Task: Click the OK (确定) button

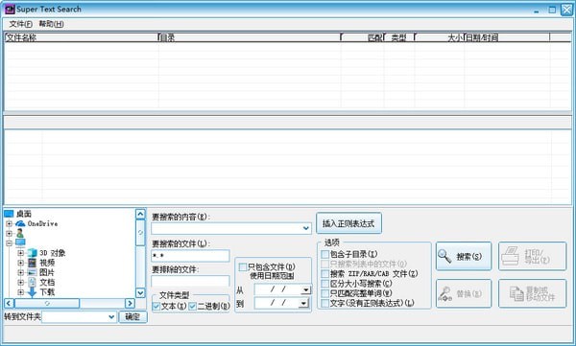Action: (132, 316)
